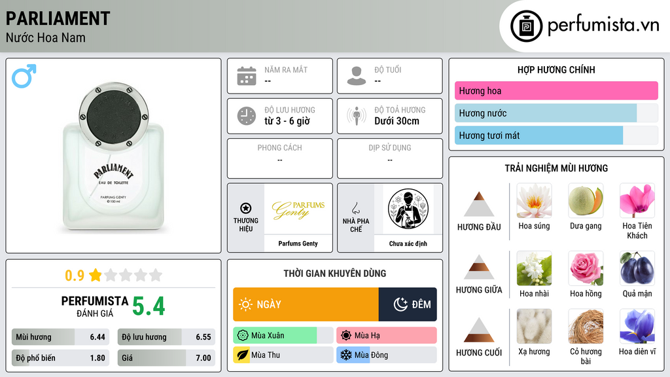Click the dark Đêm time bar
670x377 pixels.
click(408, 304)
